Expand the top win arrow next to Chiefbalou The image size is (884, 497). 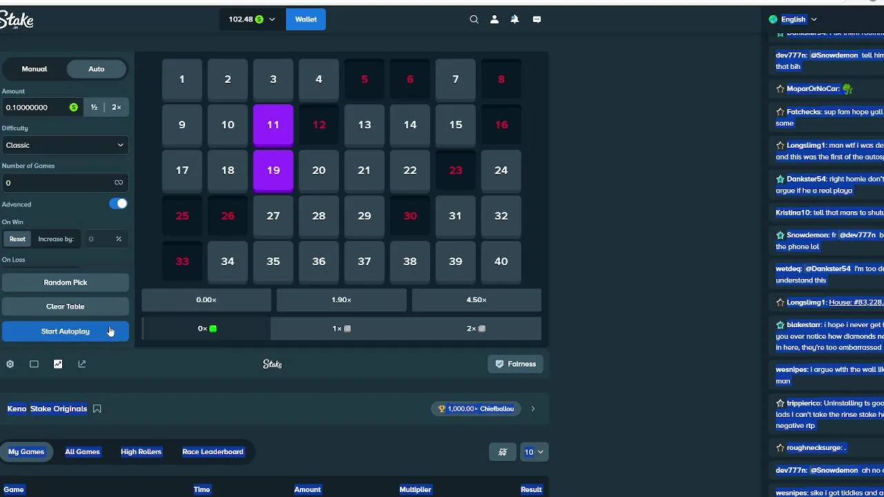(532, 409)
